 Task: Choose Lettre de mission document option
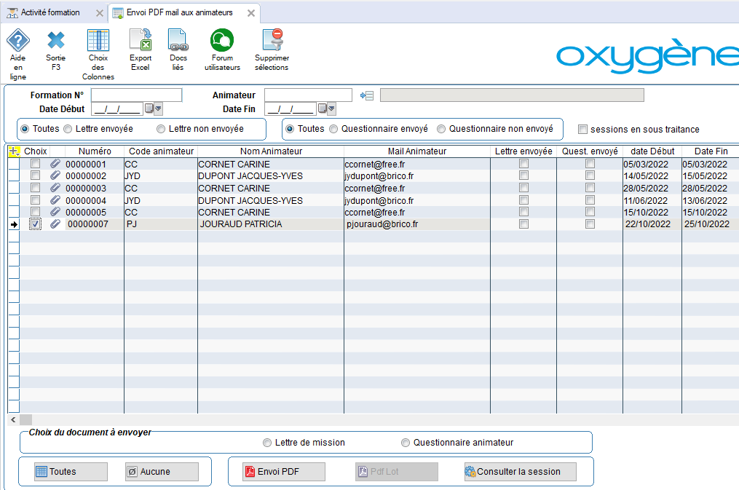pyautogui.click(x=267, y=443)
